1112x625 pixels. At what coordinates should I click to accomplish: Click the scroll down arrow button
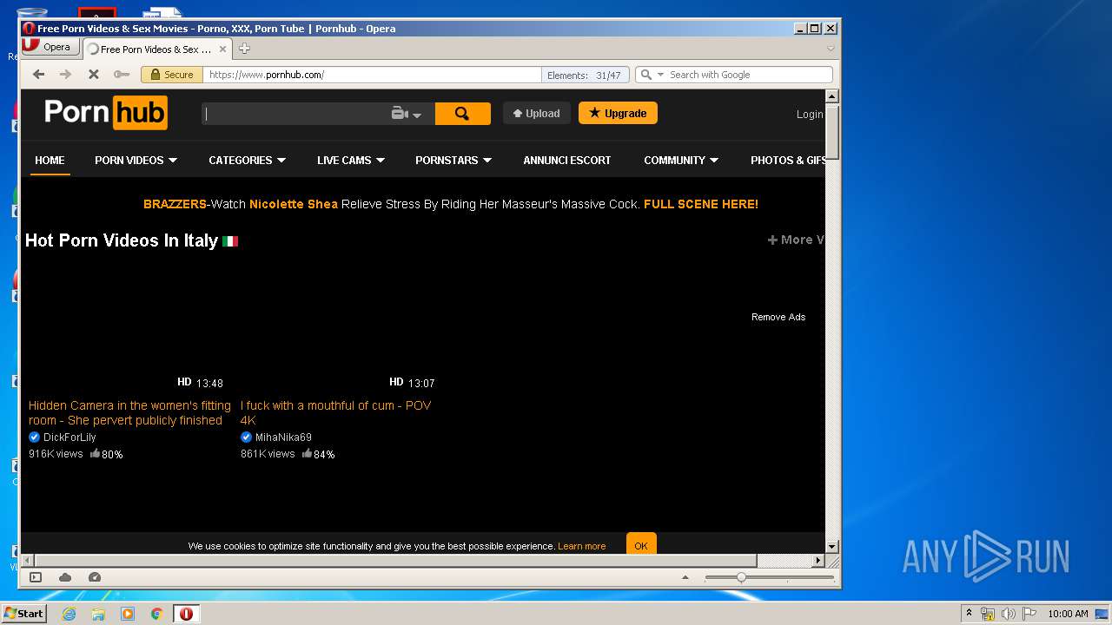831,546
